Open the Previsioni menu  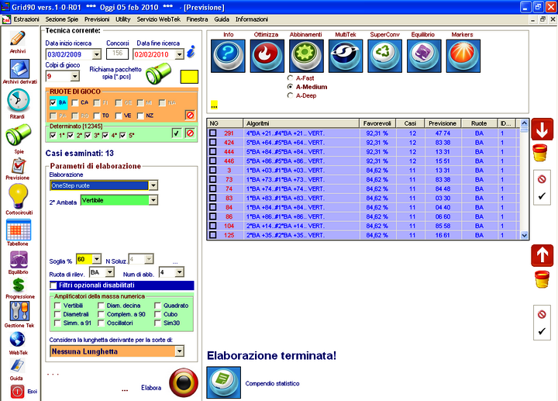click(x=97, y=17)
